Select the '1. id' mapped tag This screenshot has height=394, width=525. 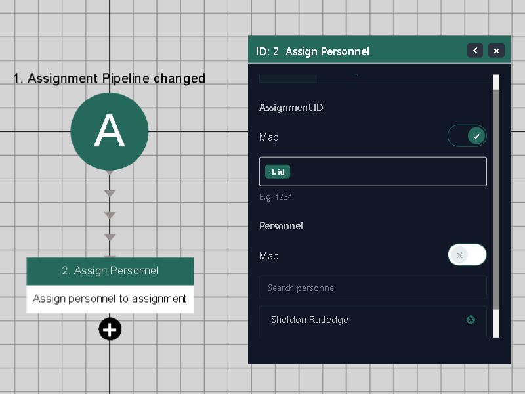coord(278,172)
